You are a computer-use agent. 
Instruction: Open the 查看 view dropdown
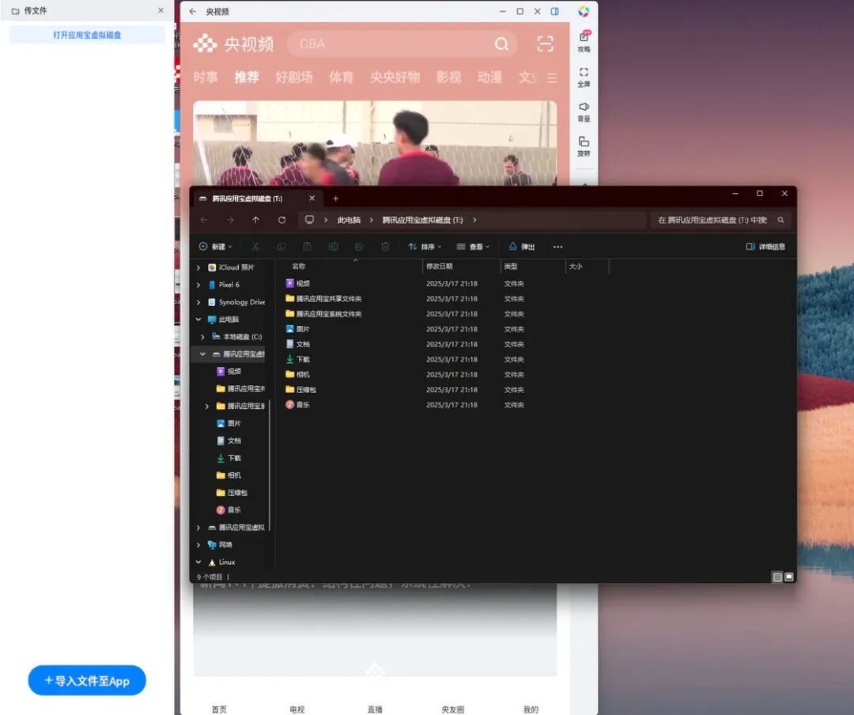click(x=473, y=247)
